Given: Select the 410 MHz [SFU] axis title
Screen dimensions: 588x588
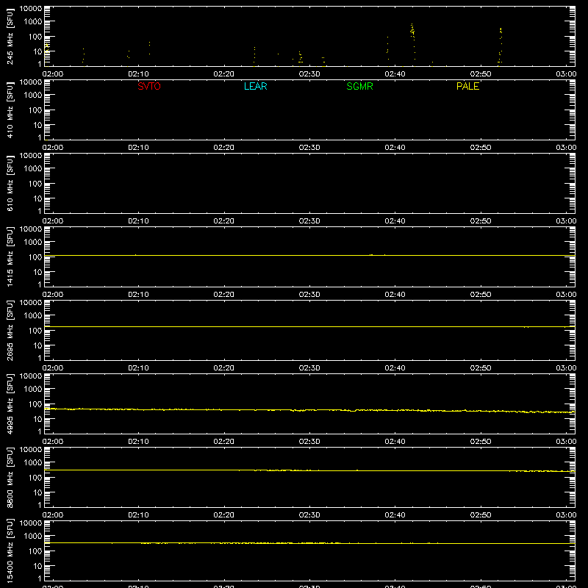Looking at the screenshot, I should [10, 110].
